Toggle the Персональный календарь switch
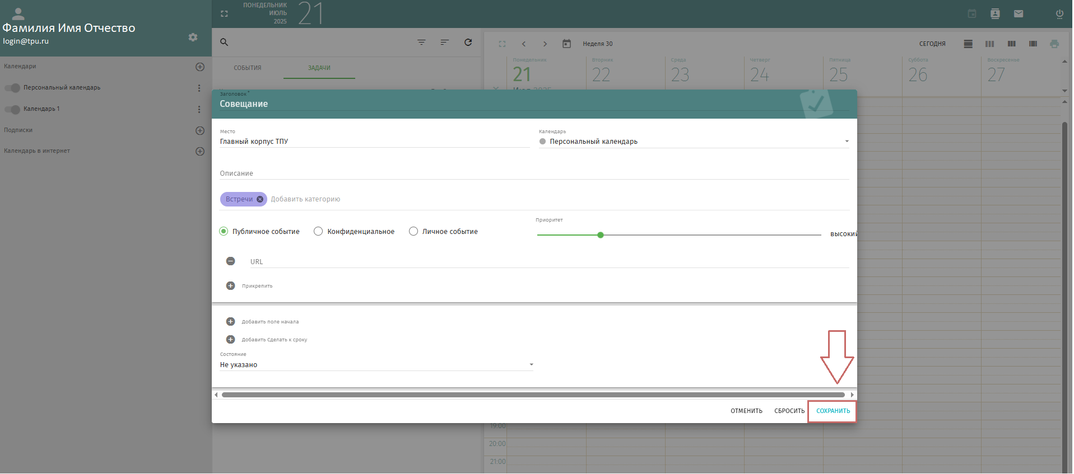This screenshot has width=1074, height=474. click(12, 88)
